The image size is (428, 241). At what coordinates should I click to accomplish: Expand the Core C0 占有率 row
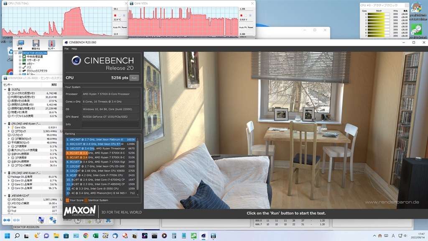pos(9,181)
